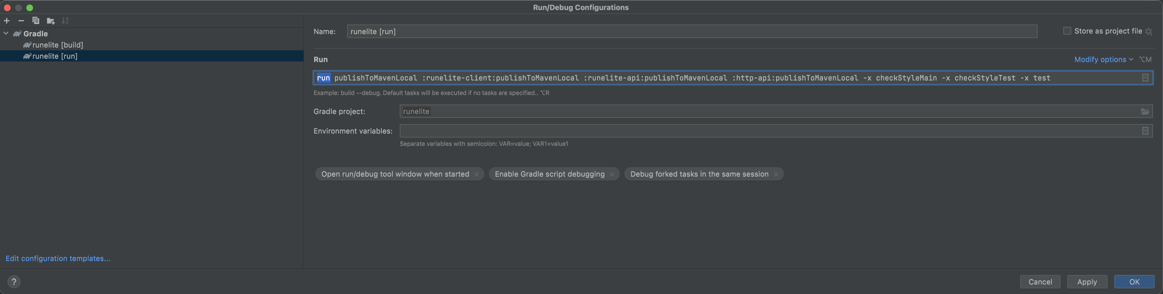Remove 'Debug forked tasks in the same session' option
The width and height of the screenshot is (1163, 294).
click(776, 174)
